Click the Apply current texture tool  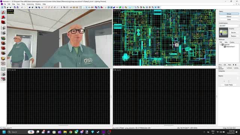3,43
